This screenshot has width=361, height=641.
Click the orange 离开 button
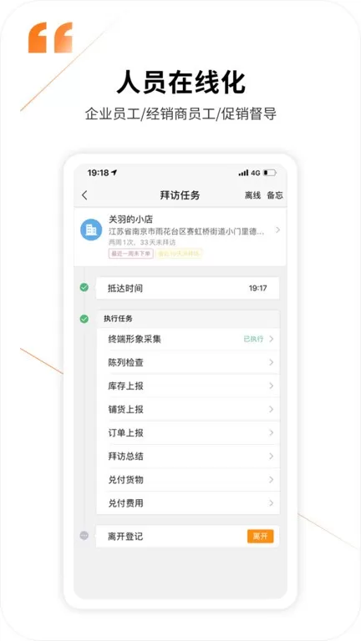(x=261, y=537)
